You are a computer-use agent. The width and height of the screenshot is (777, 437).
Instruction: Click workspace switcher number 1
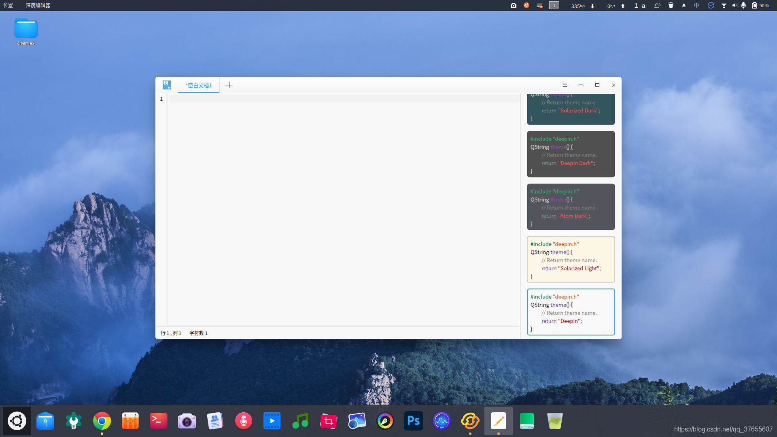[554, 5]
